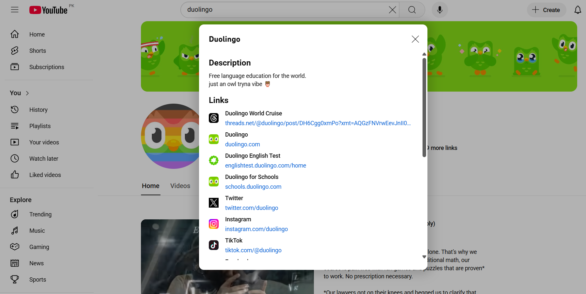This screenshot has width=586, height=294.
Task: Open Subscriptions in the sidebar
Action: click(x=47, y=67)
